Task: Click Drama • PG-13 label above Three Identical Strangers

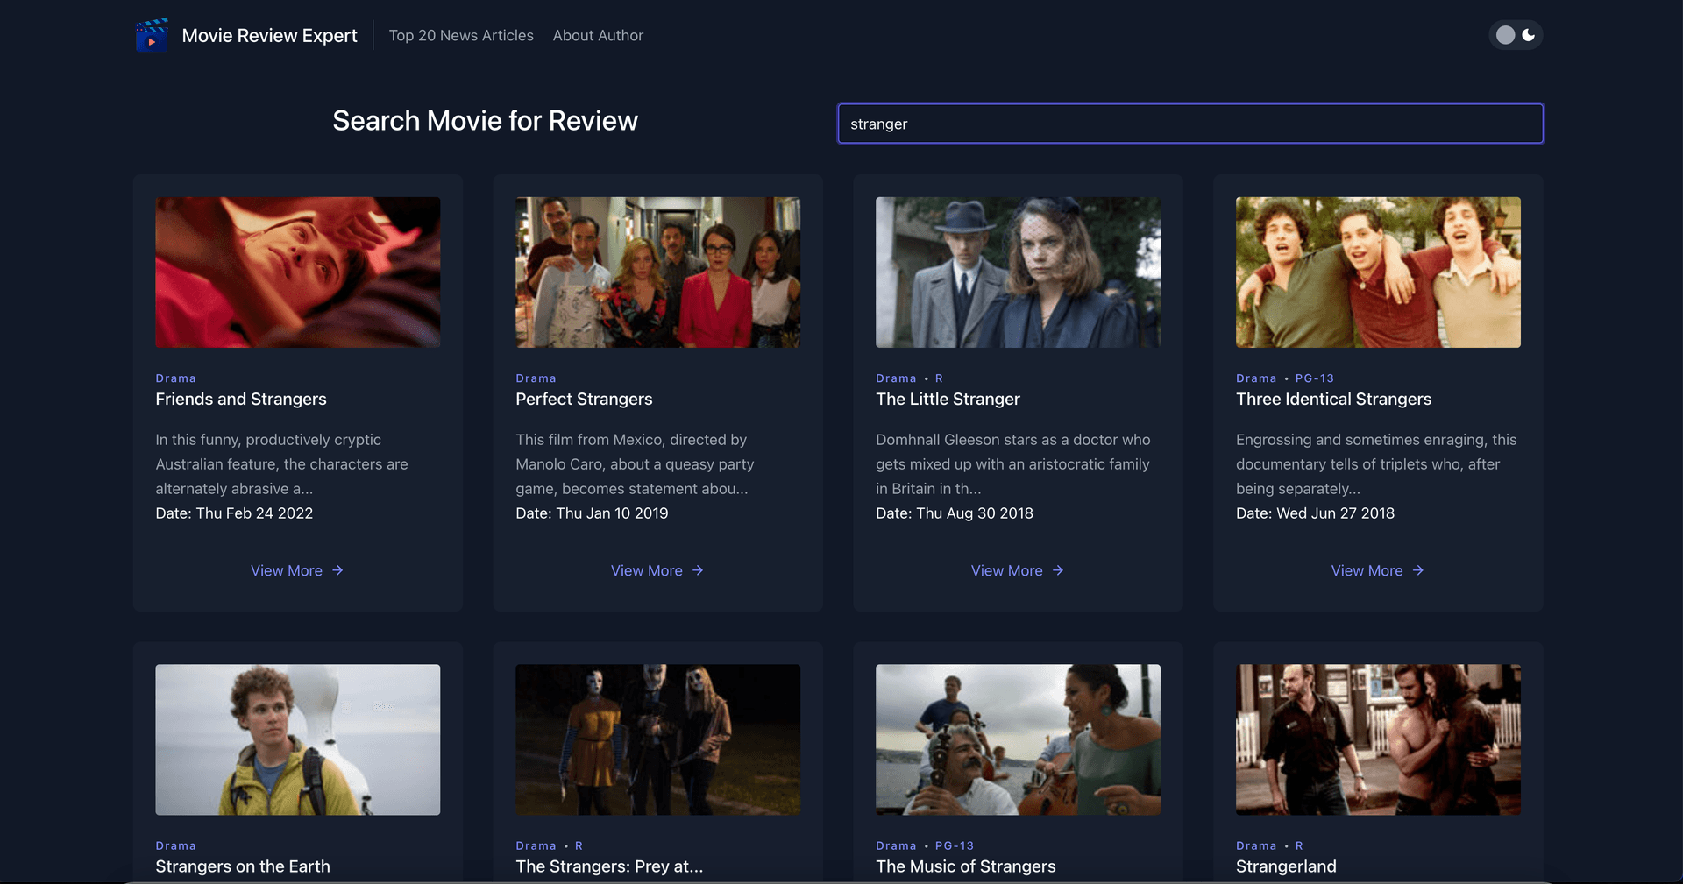Action: click(x=1285, y=378)
